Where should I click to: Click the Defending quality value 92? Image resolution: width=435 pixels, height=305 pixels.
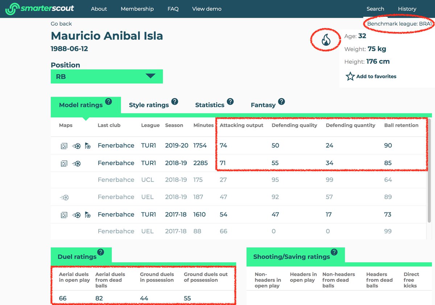[x=275, y=197]
